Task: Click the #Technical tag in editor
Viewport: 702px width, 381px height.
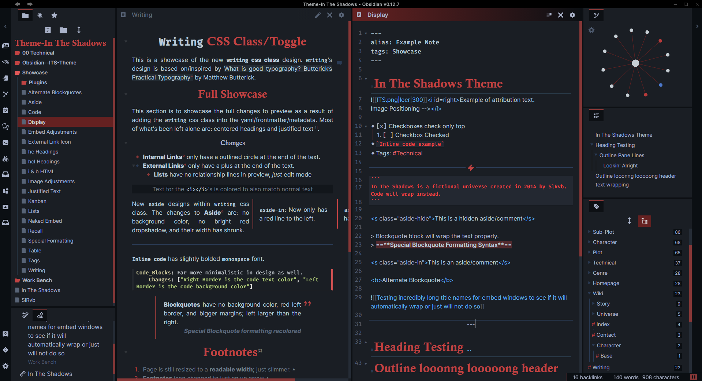Action: coord(407,153)
